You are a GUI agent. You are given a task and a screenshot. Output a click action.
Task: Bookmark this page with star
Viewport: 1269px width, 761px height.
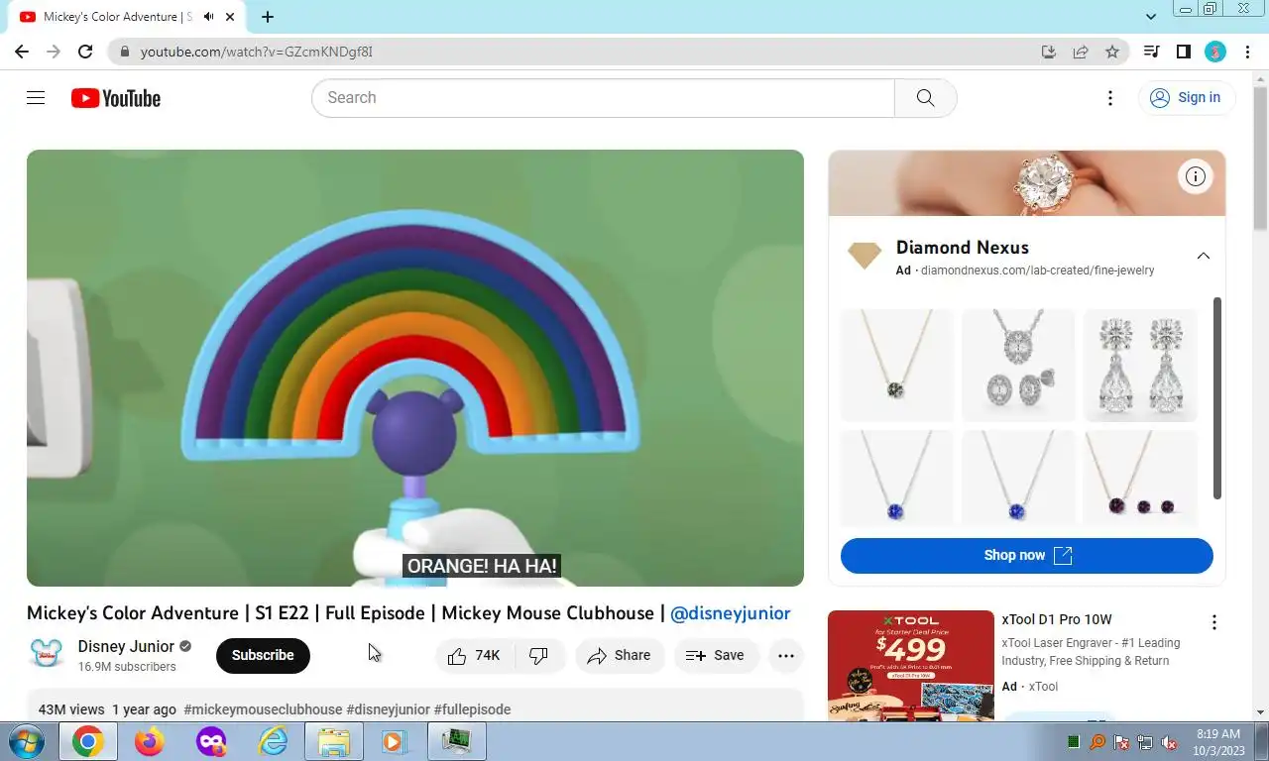(1112, 52)
